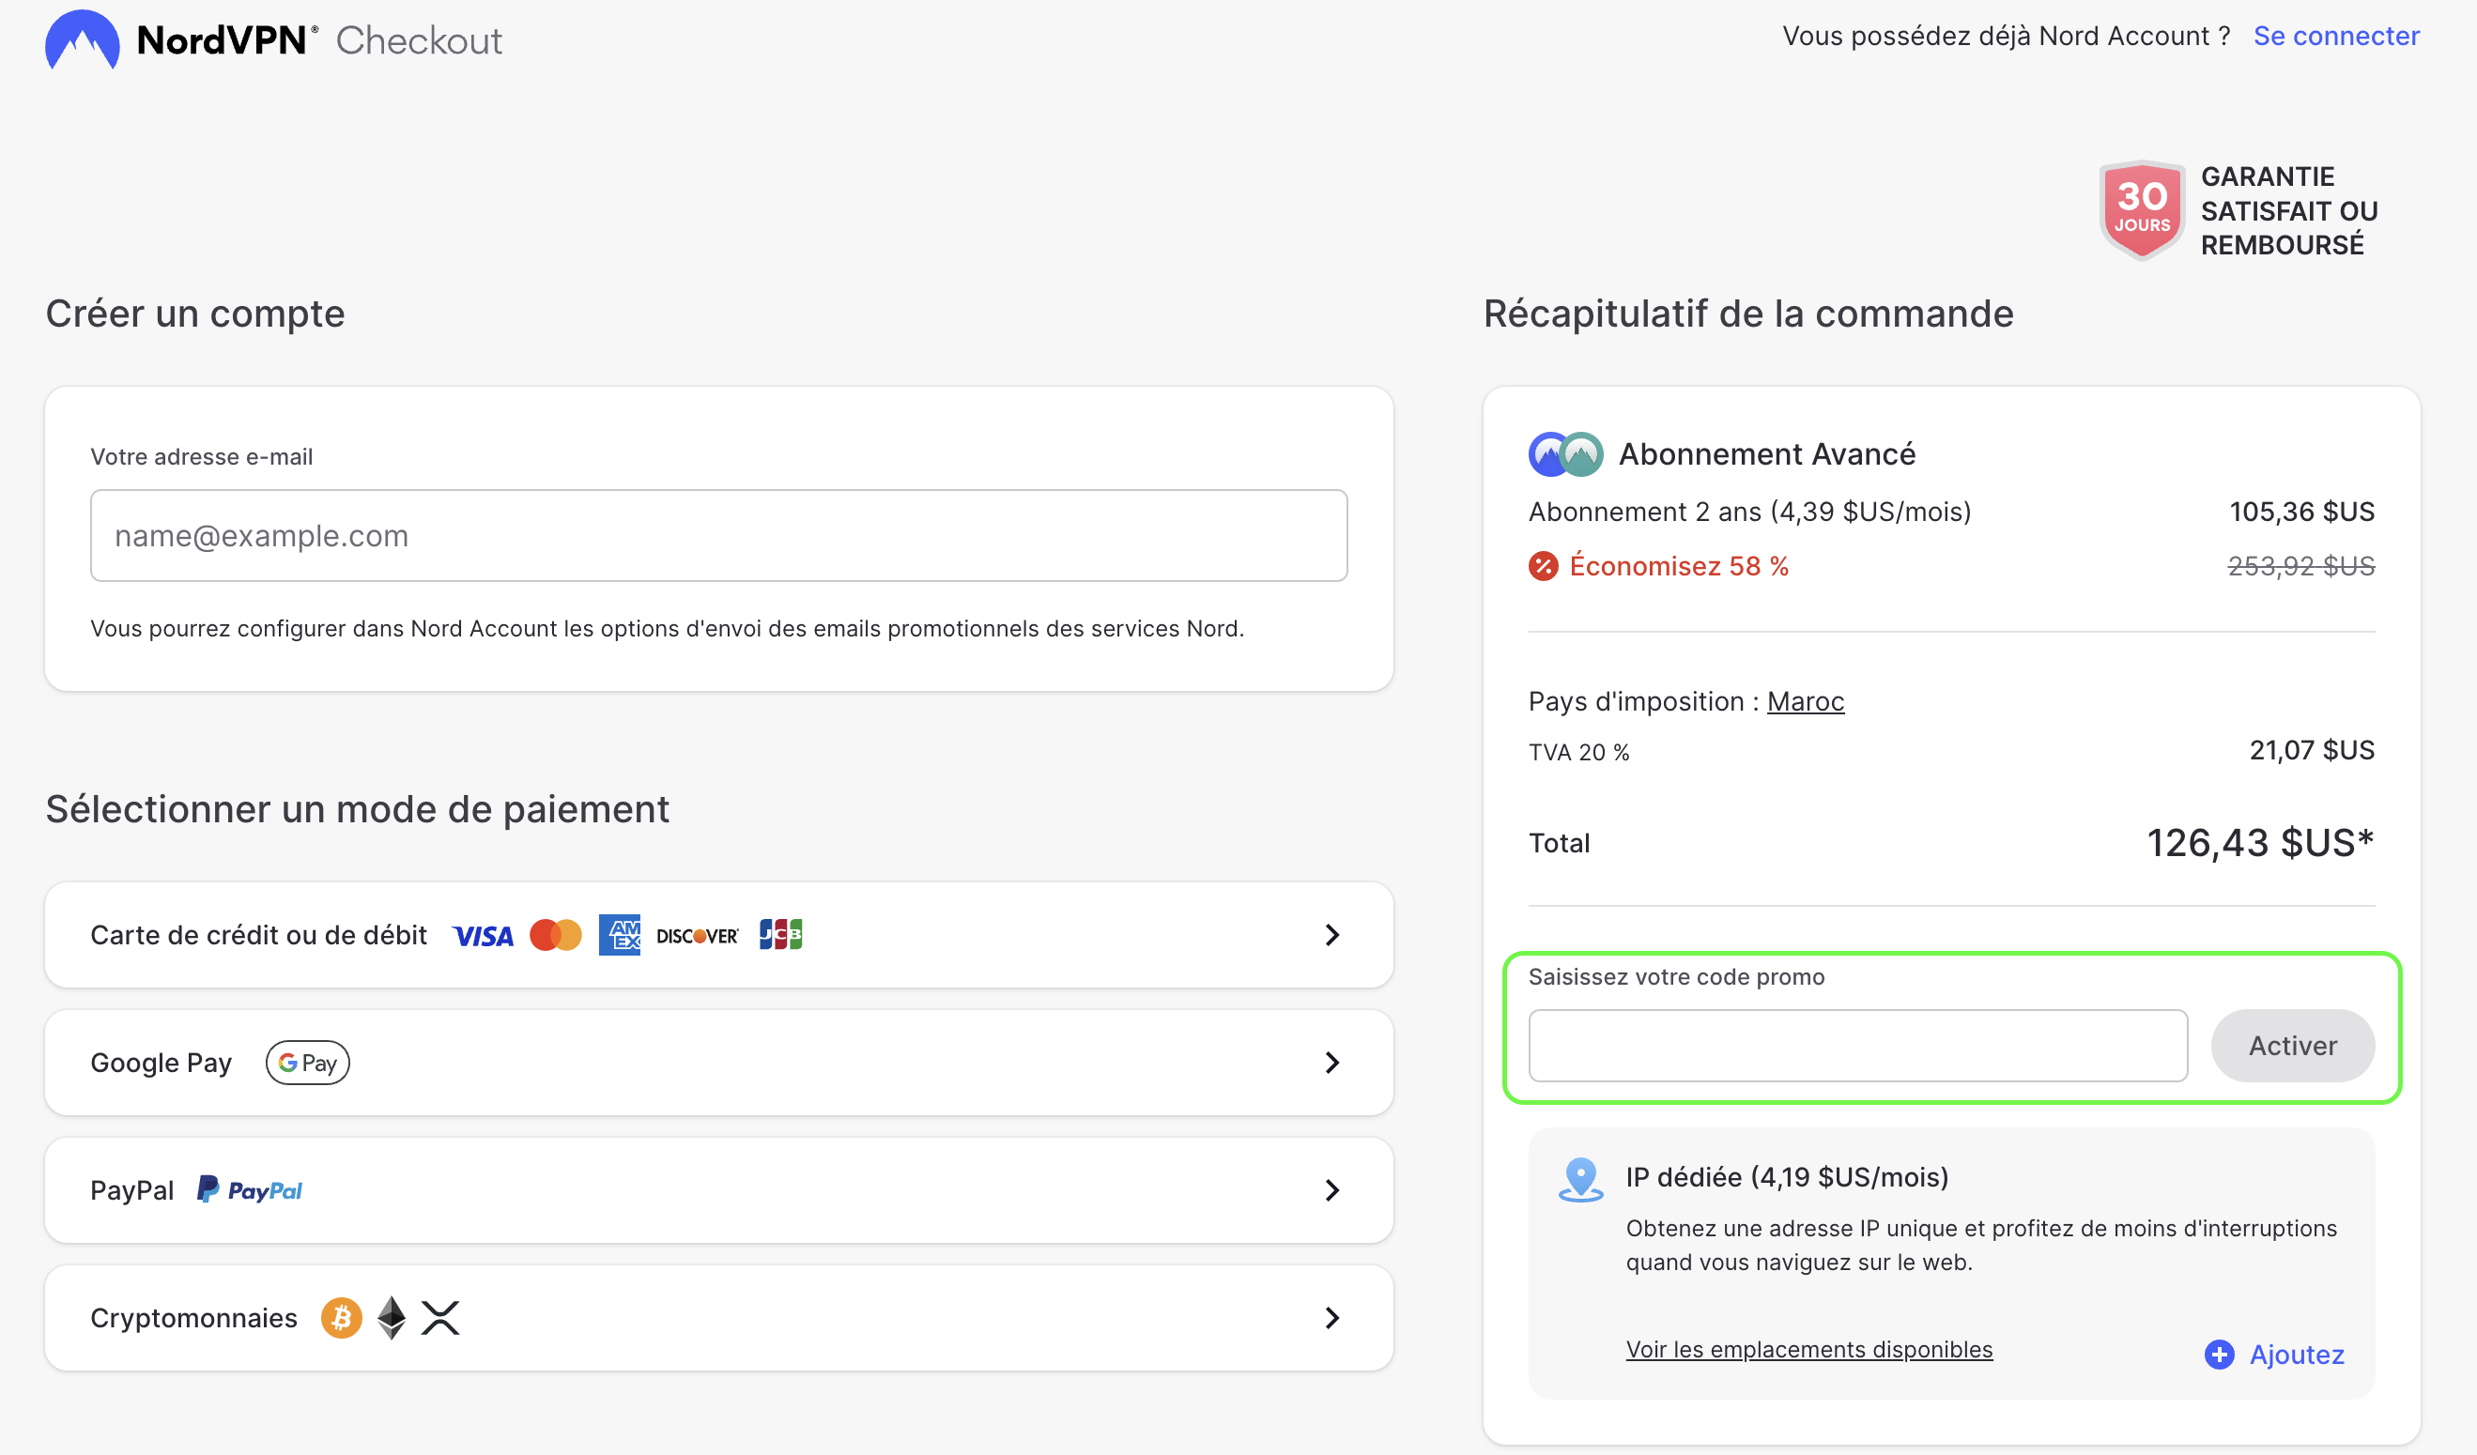Click the promotional emails notice text

[668, 629]
